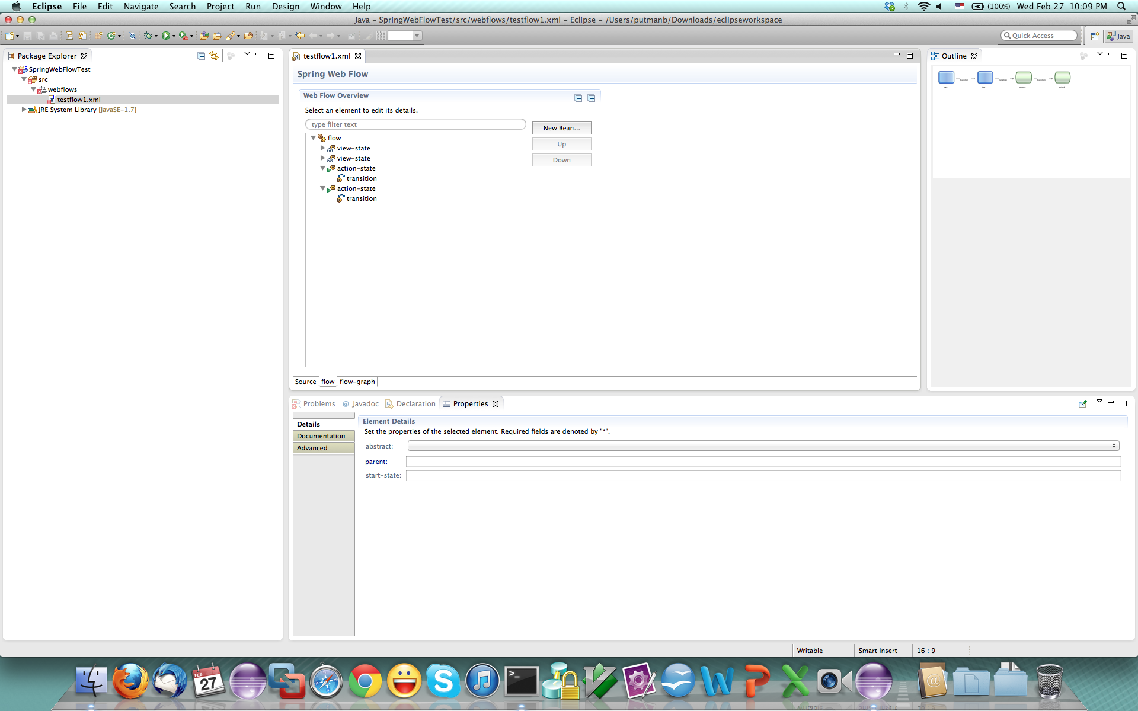Open the abstract combo box

click(763, 446)
